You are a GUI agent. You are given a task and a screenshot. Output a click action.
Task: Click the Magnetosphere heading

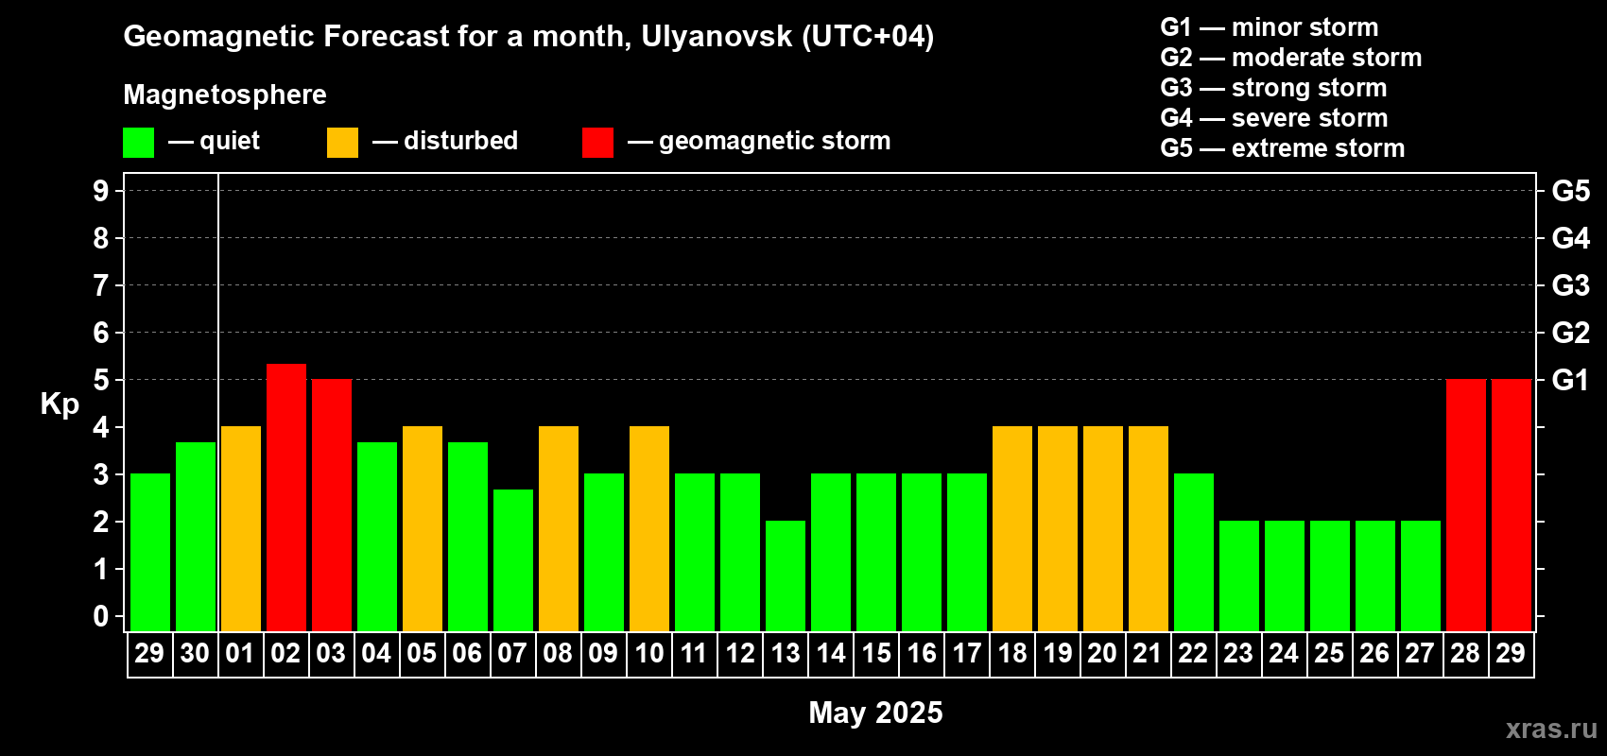225,94
